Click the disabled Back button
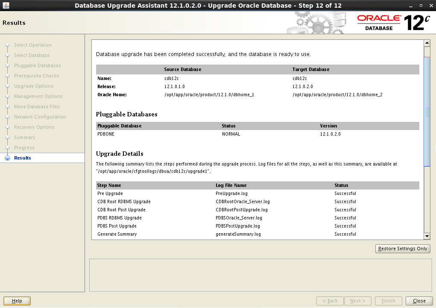This screenshot has width=436, height=308. click(x=330, y=301)
